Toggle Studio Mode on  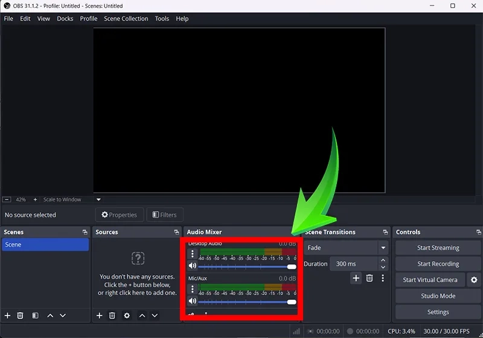click(438, 296)
